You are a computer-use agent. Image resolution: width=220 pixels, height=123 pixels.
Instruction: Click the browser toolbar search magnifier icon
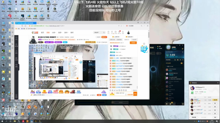pos(141,26)
